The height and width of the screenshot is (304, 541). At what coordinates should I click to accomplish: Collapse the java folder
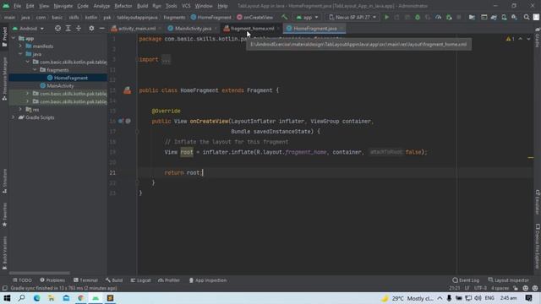[20, 54]
